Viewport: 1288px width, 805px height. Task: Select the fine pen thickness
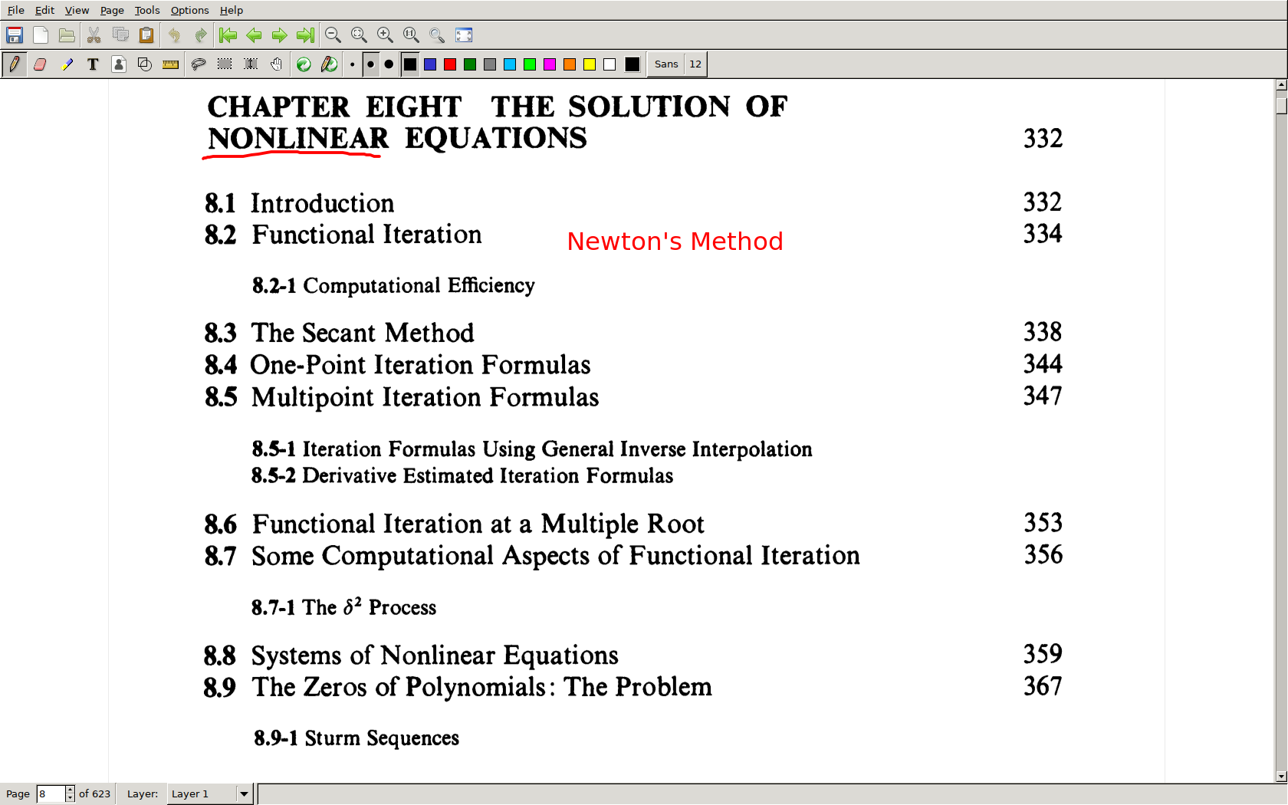(352, 64)
